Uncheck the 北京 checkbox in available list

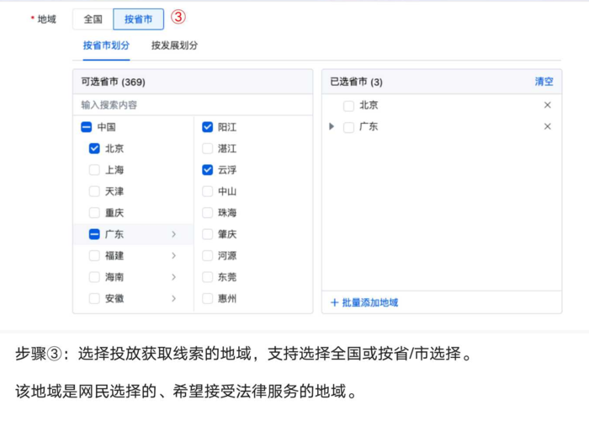point(94,148)
